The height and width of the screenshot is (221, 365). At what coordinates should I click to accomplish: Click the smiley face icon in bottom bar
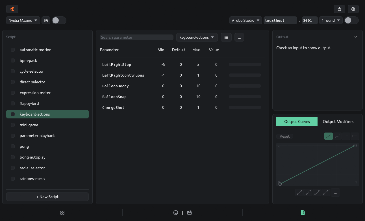point(176,213)
